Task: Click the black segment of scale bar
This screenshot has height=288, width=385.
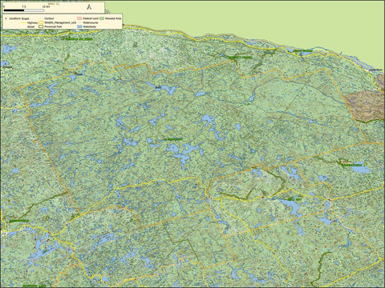Action: (x=14, y=10)
